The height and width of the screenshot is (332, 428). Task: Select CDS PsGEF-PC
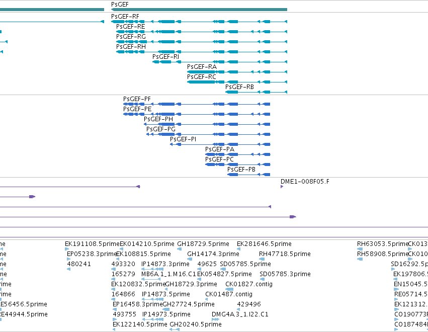[x=238, y=164]
